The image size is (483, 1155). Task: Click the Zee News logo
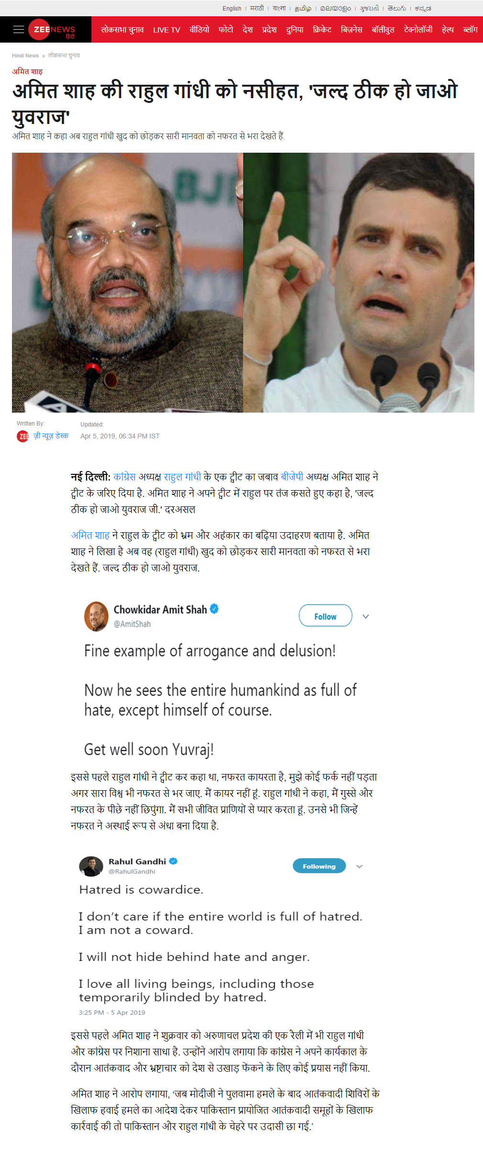click(x=52, y=30)
